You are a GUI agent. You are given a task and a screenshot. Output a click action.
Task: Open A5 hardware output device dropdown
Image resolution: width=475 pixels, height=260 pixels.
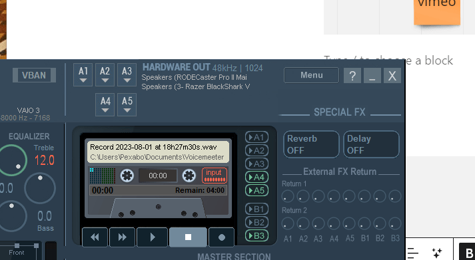pos(127,104)
